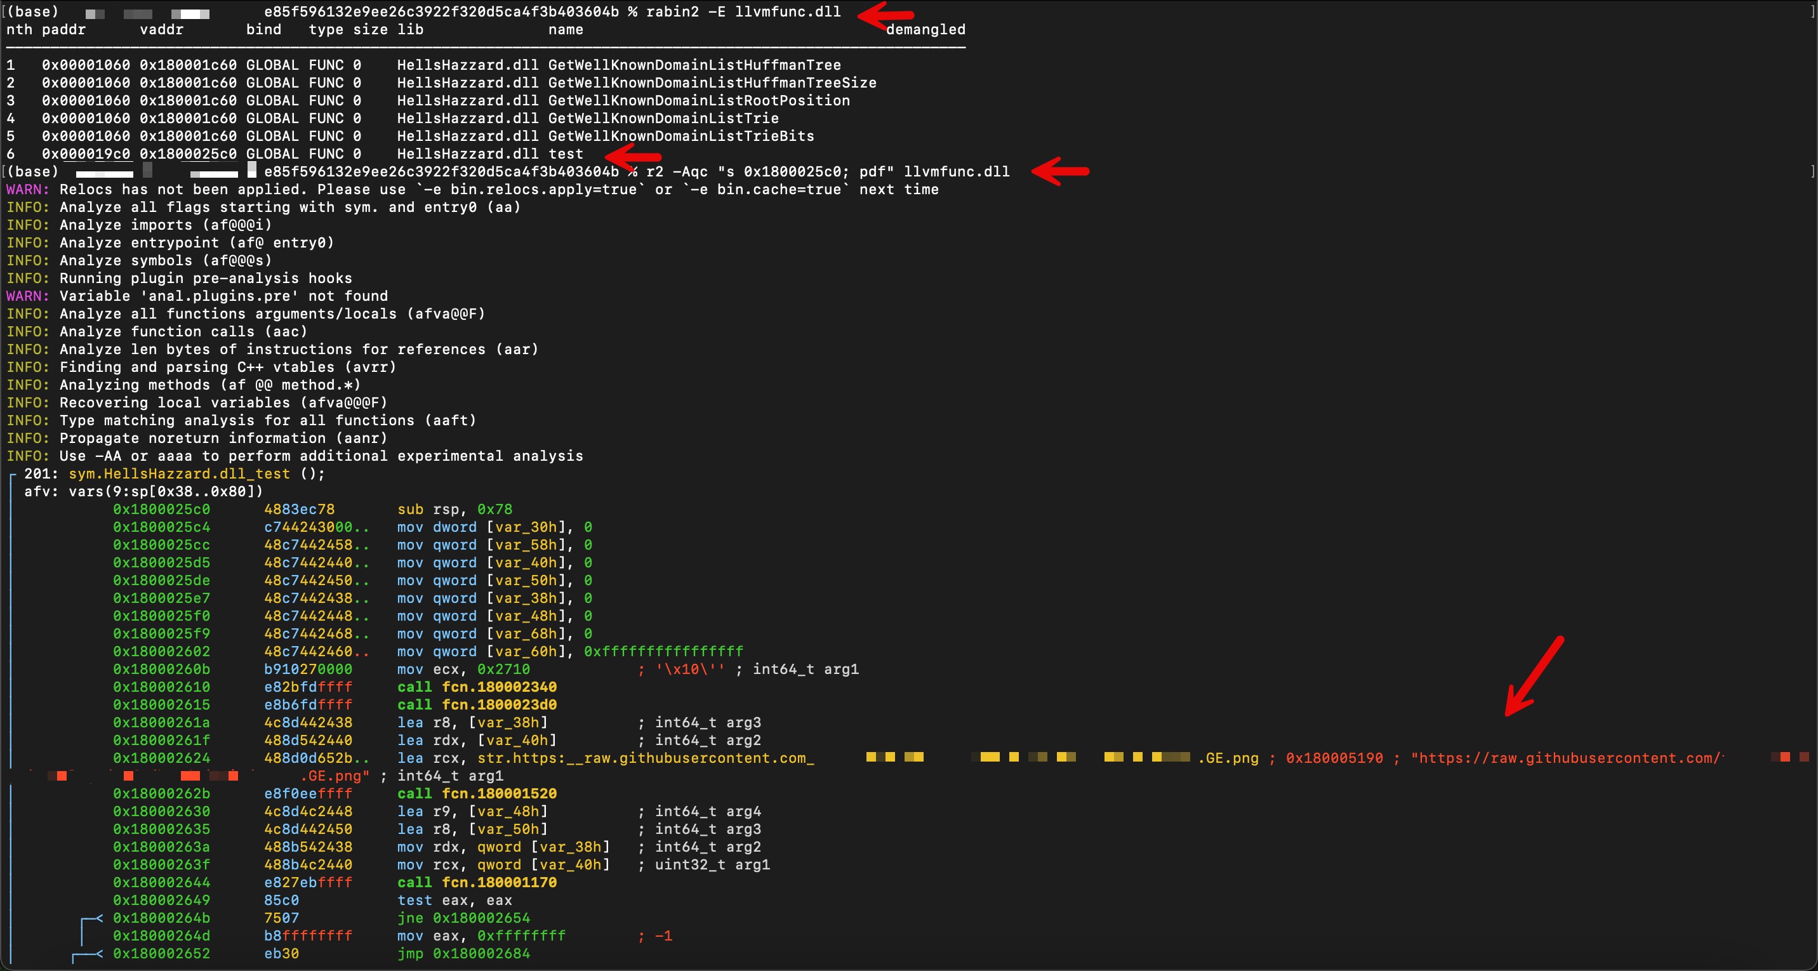Click paddr 0x000019c0 in export row 6
This screenshot has width=1818, height=971.
(x=86, y=154)
